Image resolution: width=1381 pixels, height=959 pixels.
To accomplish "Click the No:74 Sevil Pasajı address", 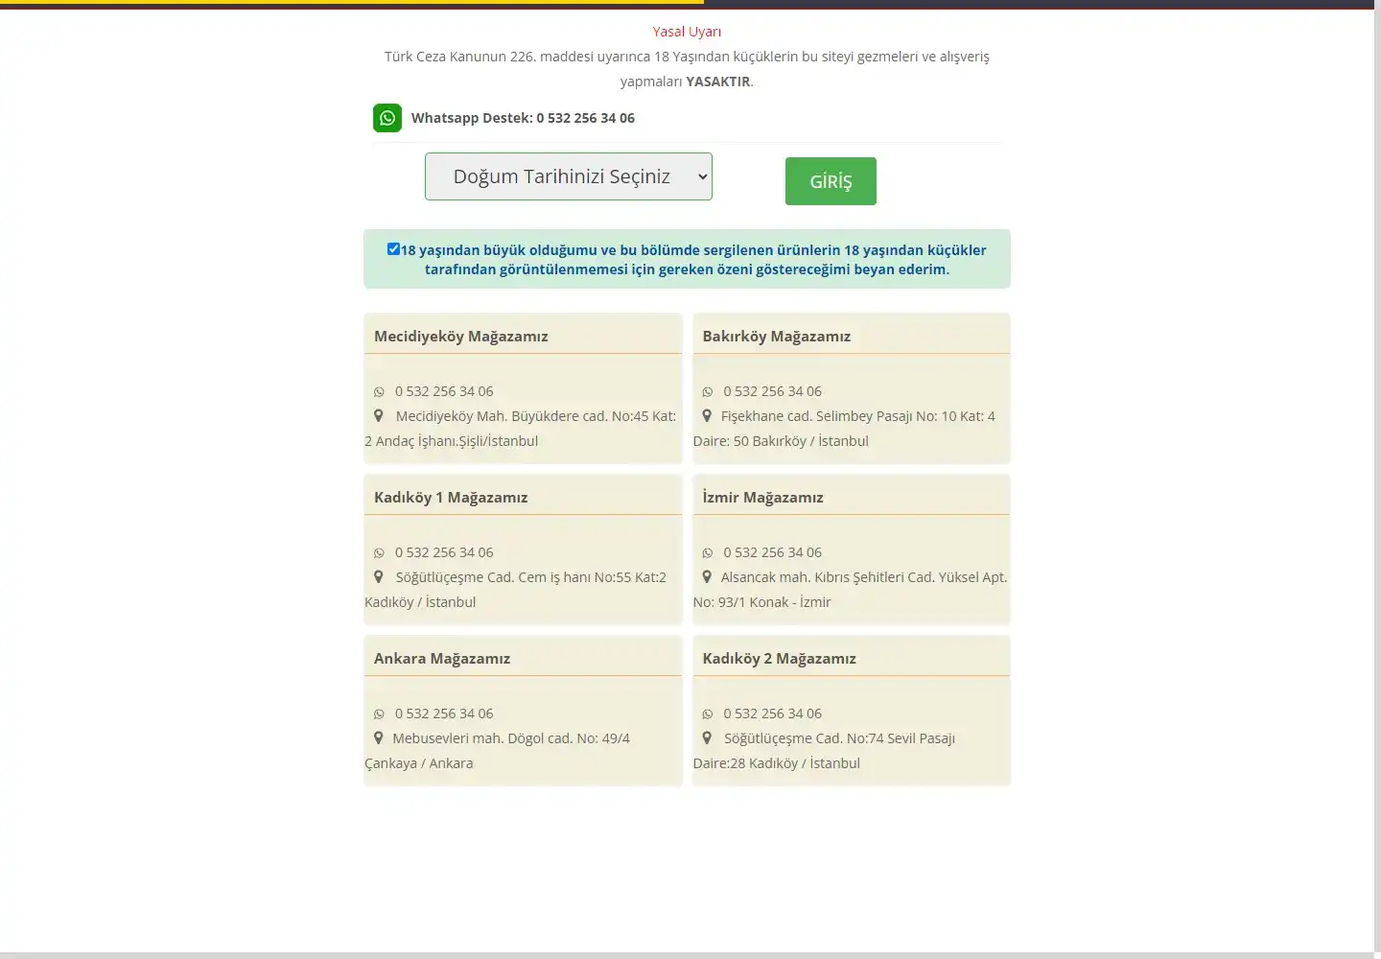I will click(x=825, y=751).
